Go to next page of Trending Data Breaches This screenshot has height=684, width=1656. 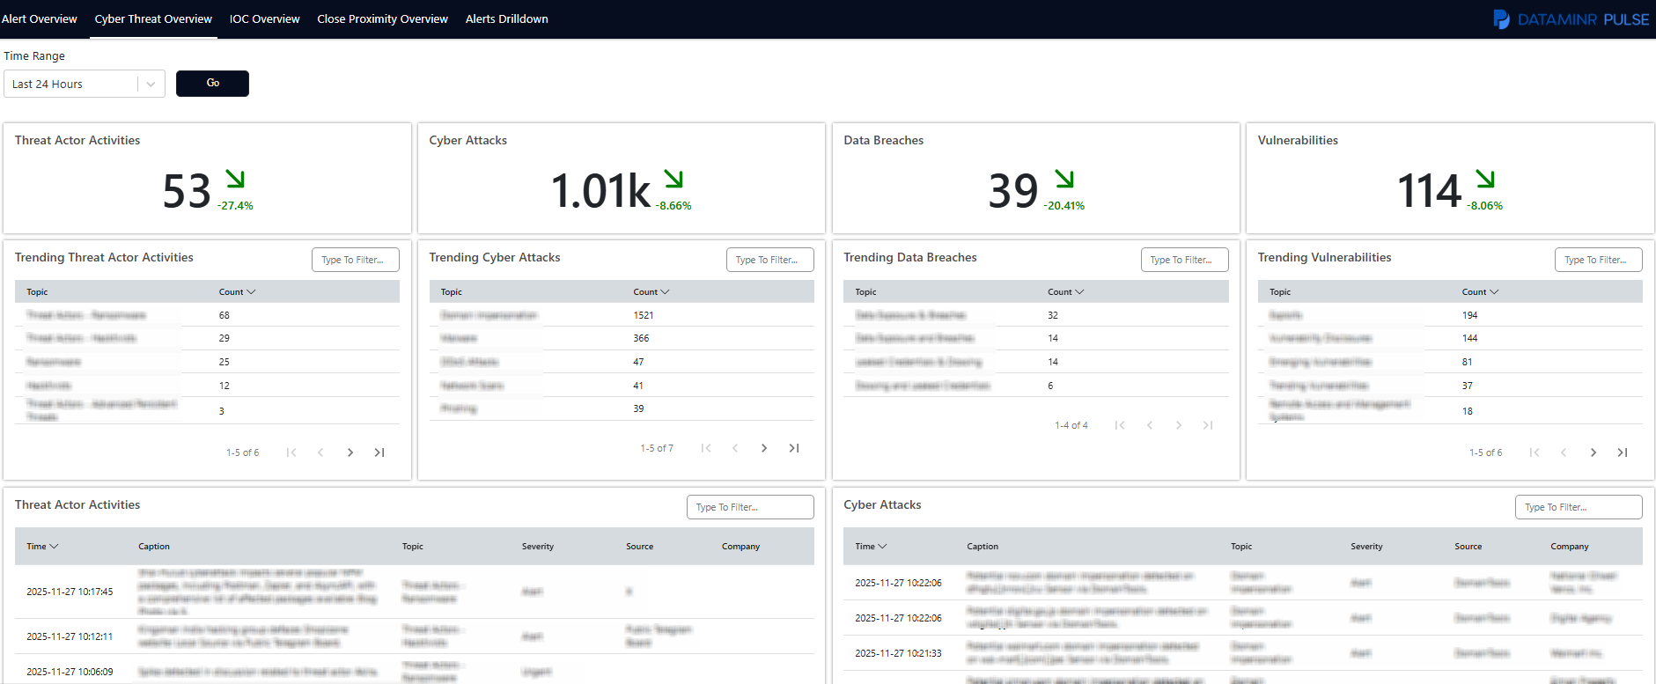1179,425
